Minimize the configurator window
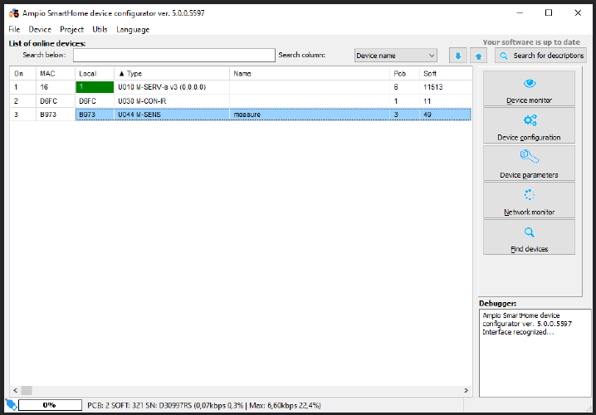This screenshot has height=415, width=596. coord(520,13)
